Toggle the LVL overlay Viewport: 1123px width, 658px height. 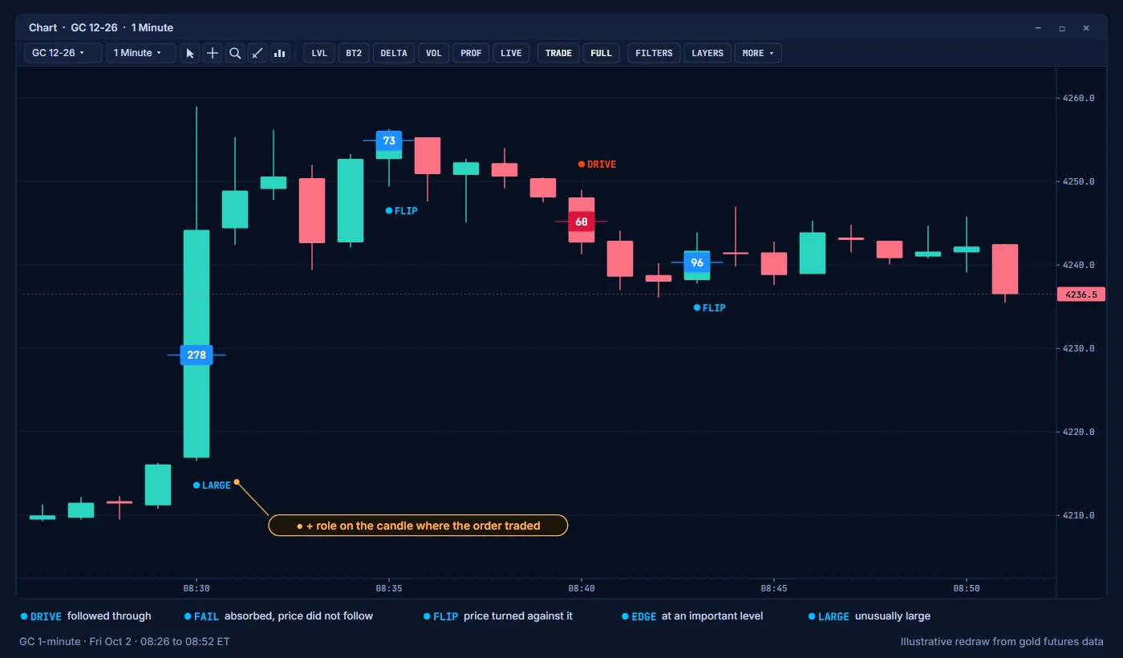[x=319, y=53]
